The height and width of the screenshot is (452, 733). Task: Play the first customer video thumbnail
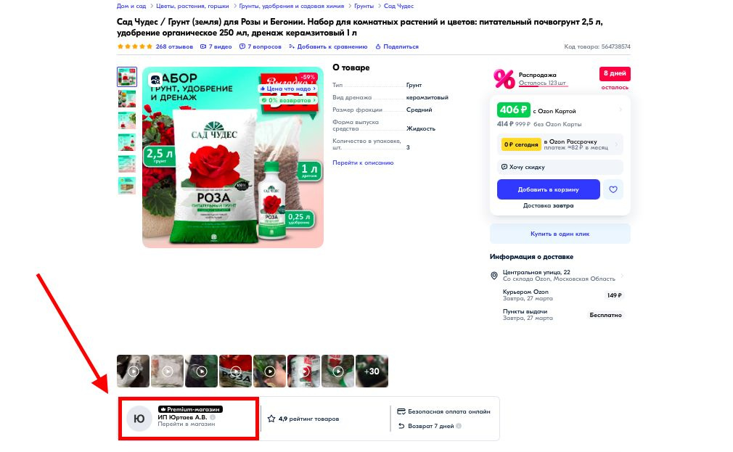coord(134,371)
